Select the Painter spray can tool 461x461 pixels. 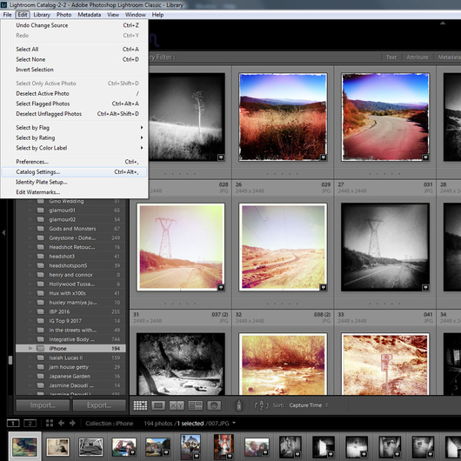239,405
